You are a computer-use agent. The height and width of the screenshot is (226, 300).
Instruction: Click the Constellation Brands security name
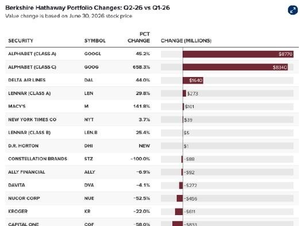click(x=38, y=159)
